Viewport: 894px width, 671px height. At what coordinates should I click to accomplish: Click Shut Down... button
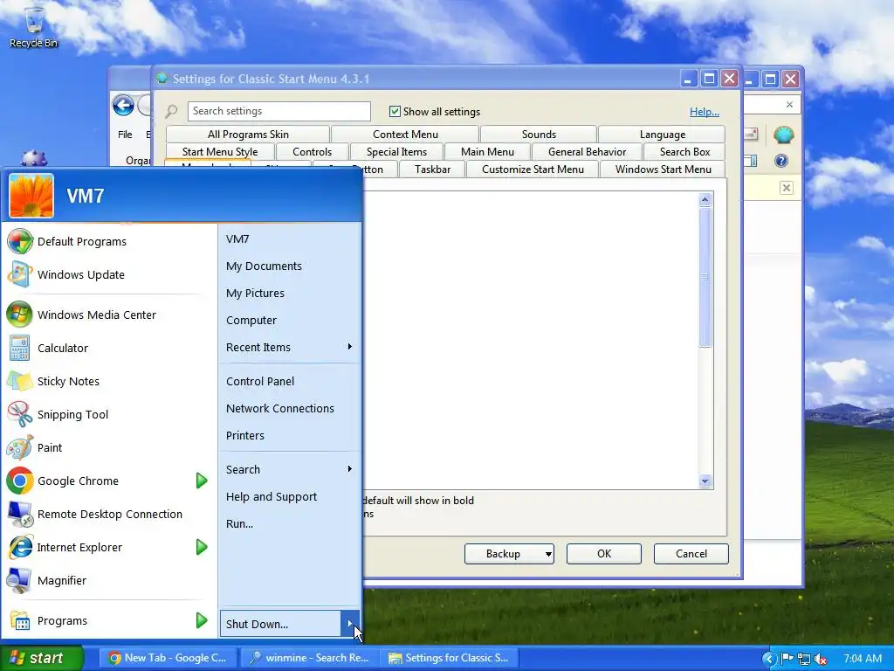280,624
